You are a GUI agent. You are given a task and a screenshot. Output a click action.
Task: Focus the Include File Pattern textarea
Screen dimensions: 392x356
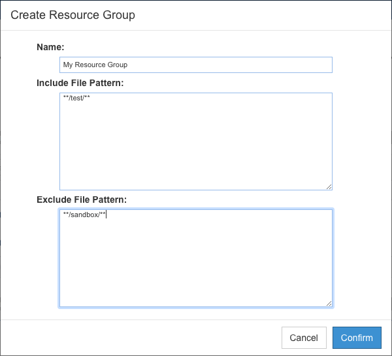tap(196, 141)
